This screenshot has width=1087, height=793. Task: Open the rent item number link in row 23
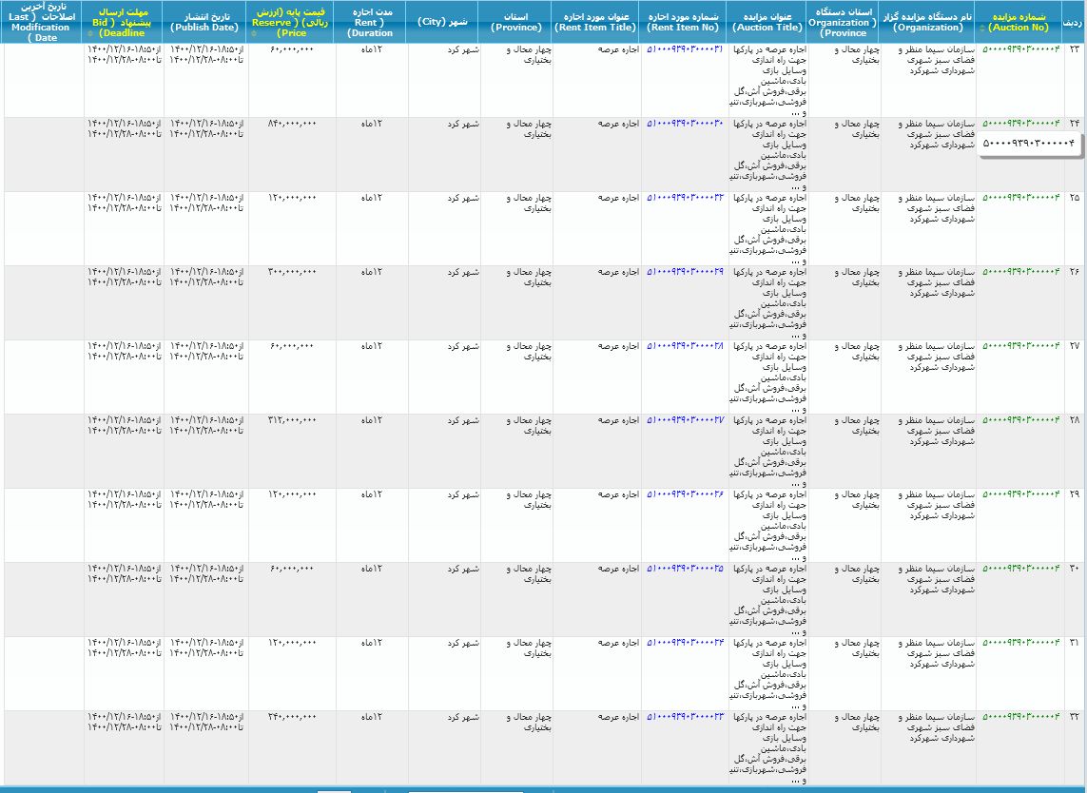click(x=685, y=48)
